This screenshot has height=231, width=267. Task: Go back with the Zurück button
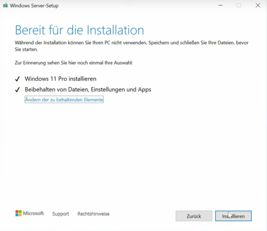point(194,216)
